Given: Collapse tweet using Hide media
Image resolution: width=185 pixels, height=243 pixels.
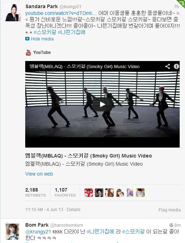Looking at the screenshot, I should pos(42,39).
